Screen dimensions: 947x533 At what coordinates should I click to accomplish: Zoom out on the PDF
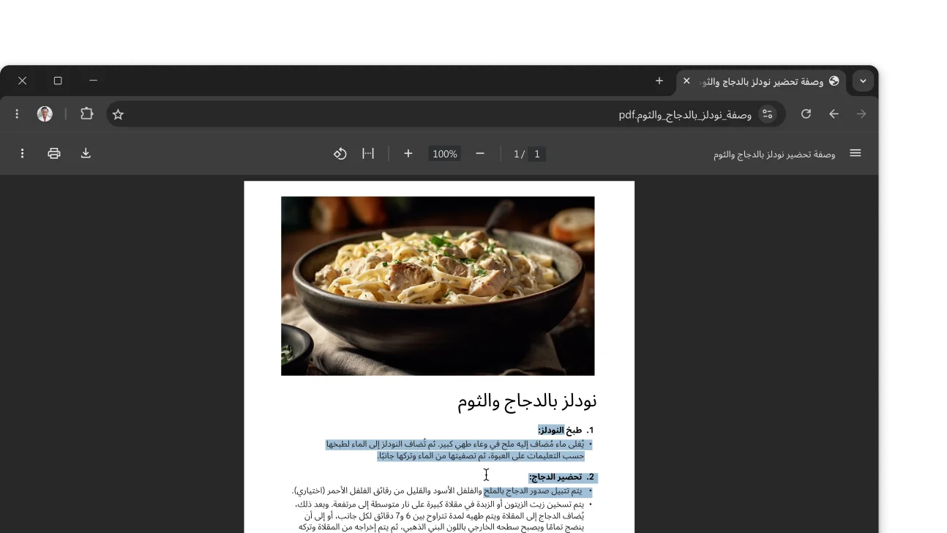pyautogui.click(x=479, y=154)
